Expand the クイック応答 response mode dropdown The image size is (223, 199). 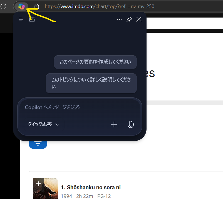click(43, 124)
